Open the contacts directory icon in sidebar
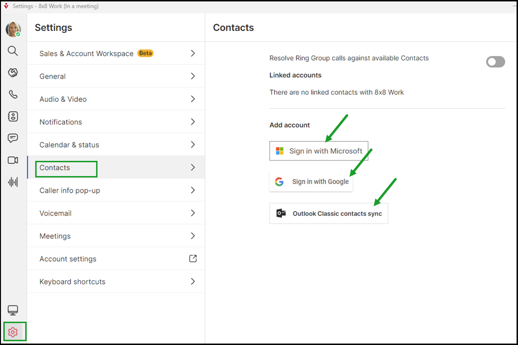 point(13,116)
